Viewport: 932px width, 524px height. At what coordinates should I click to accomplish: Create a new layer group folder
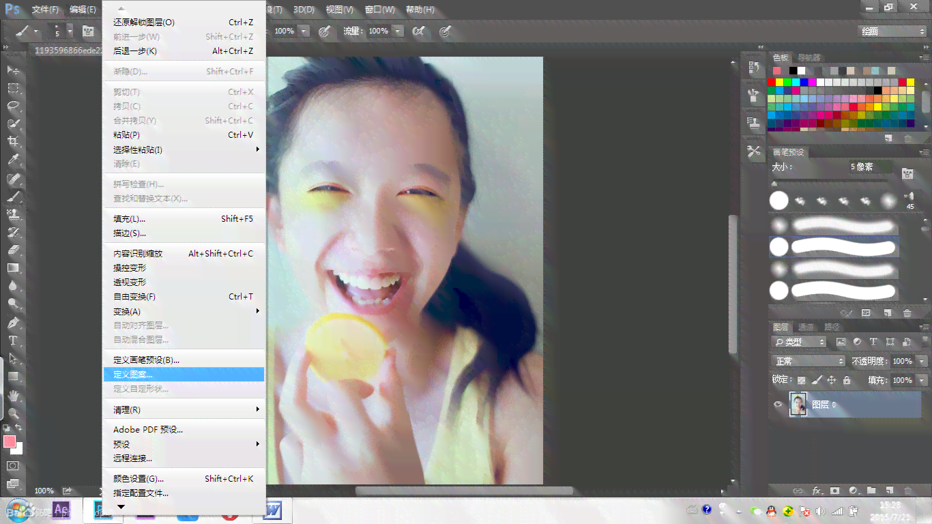click(x=871, y=490)
